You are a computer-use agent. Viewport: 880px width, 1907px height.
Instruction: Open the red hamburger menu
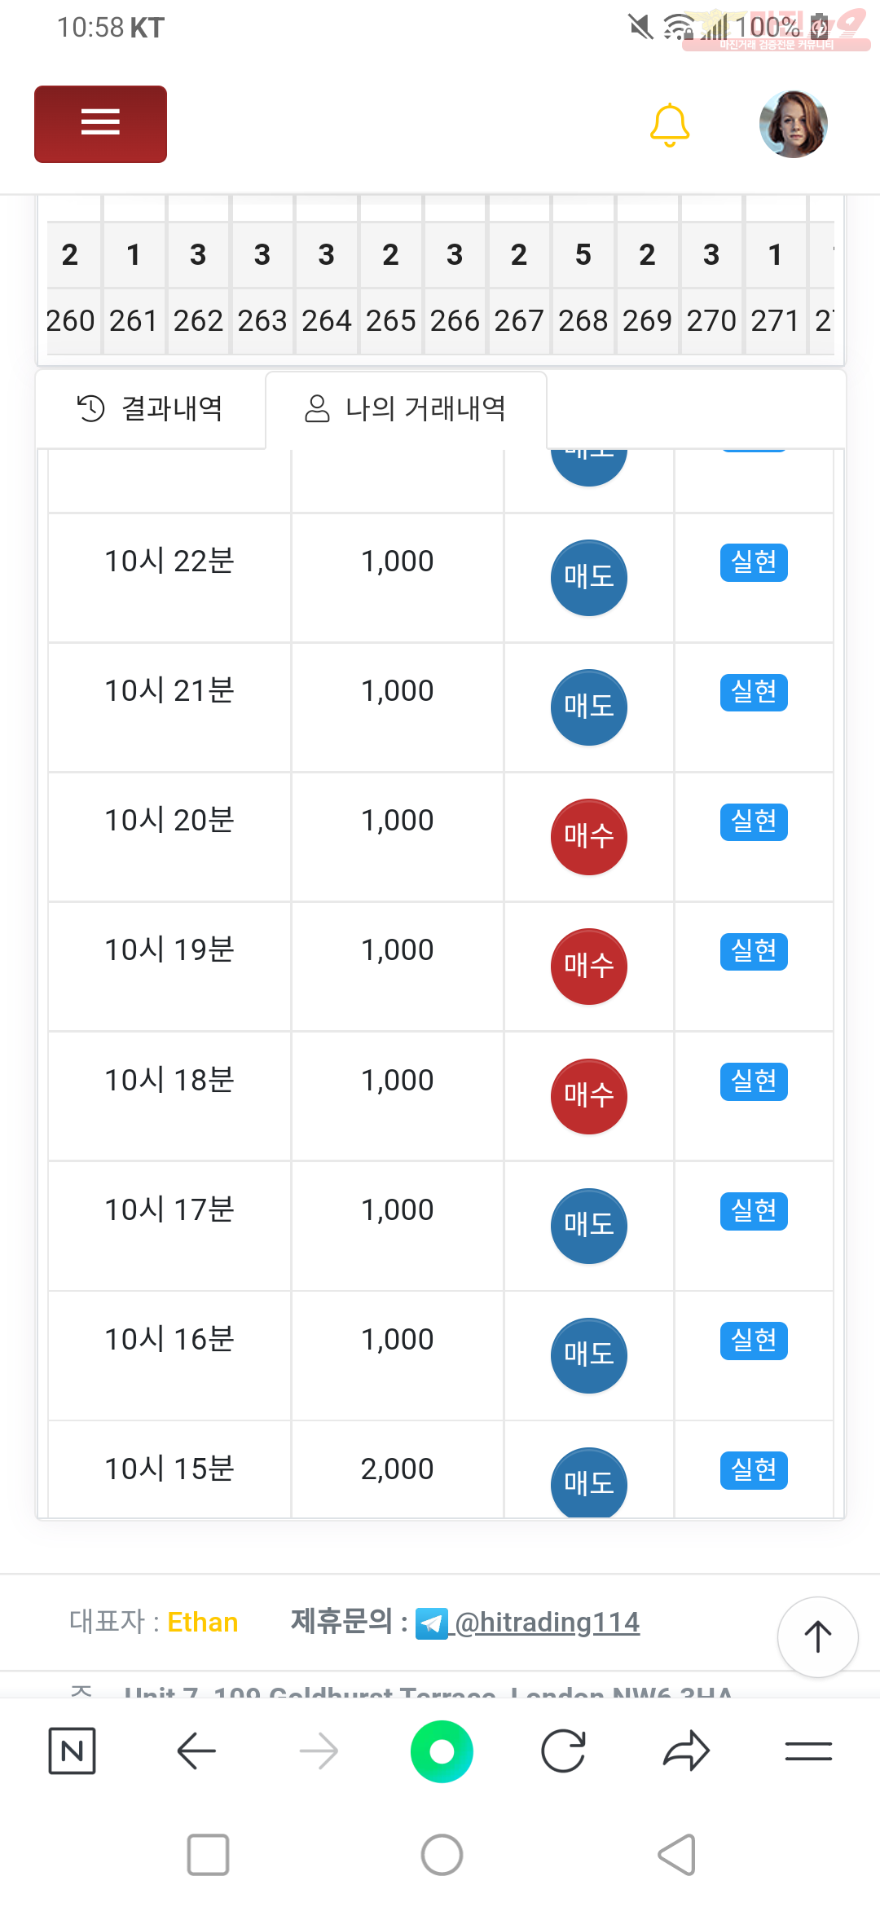pyautogui.click(x=100, y=124)
